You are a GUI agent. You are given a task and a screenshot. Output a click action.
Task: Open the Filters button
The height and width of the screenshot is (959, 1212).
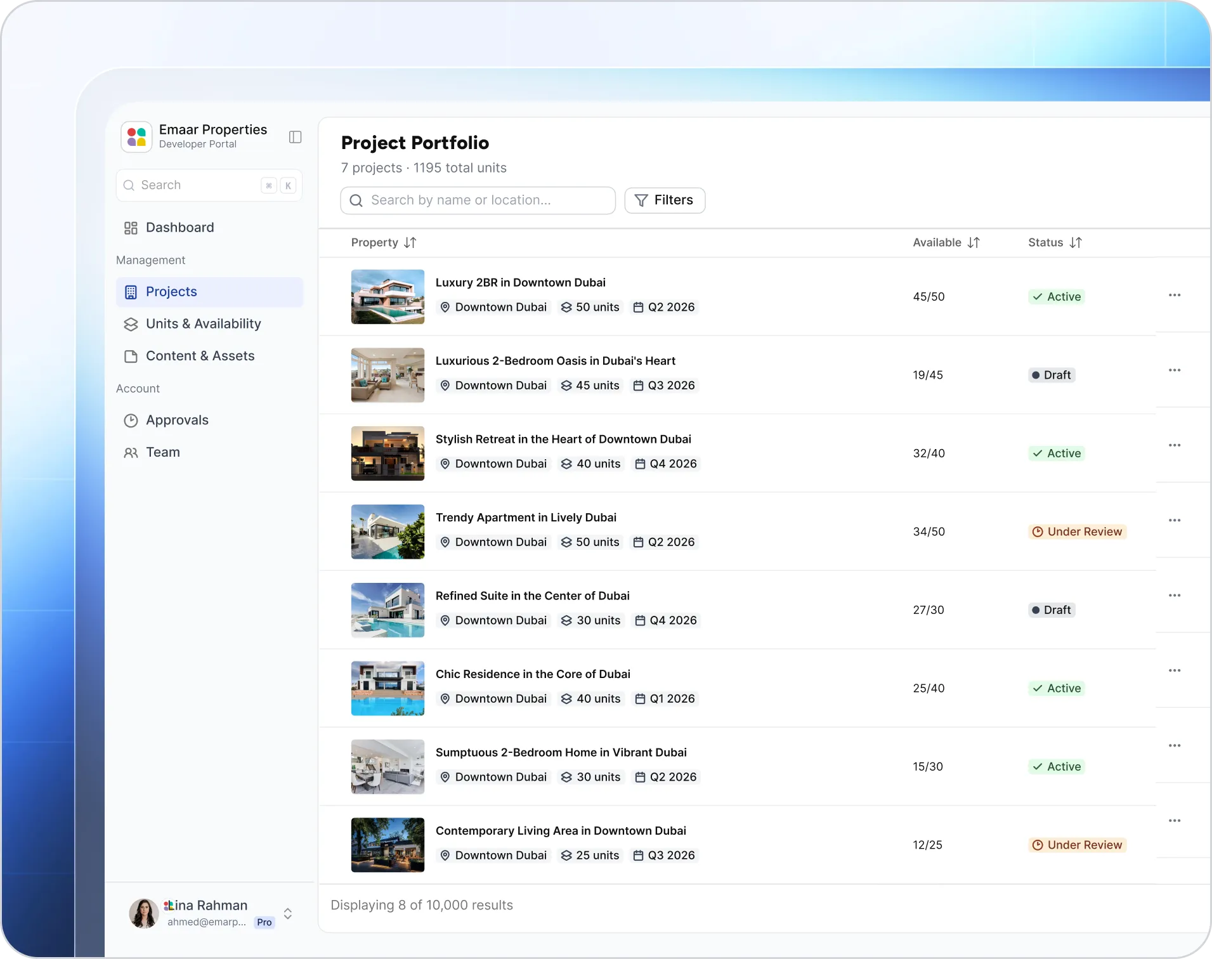[665, 200]
